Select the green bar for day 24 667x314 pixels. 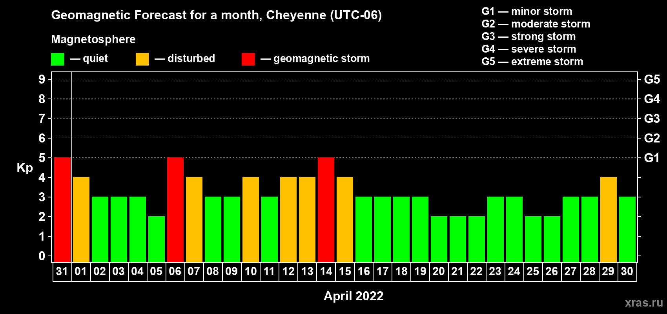[514, 229]
